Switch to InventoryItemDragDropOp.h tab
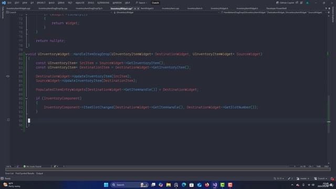 point(89,8)
